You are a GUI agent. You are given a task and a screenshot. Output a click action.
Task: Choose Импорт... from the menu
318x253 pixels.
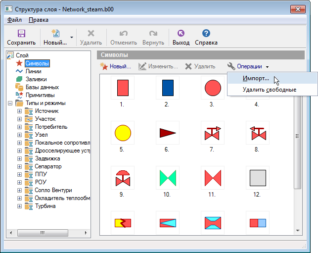pyautogui.click(x=256, y=78)
